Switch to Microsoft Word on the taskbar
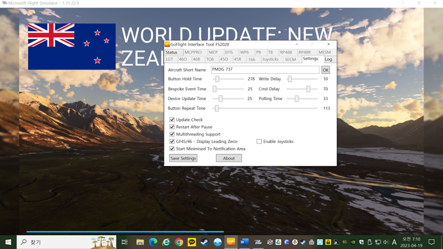443x249 pixels. [x=245, y=242]
